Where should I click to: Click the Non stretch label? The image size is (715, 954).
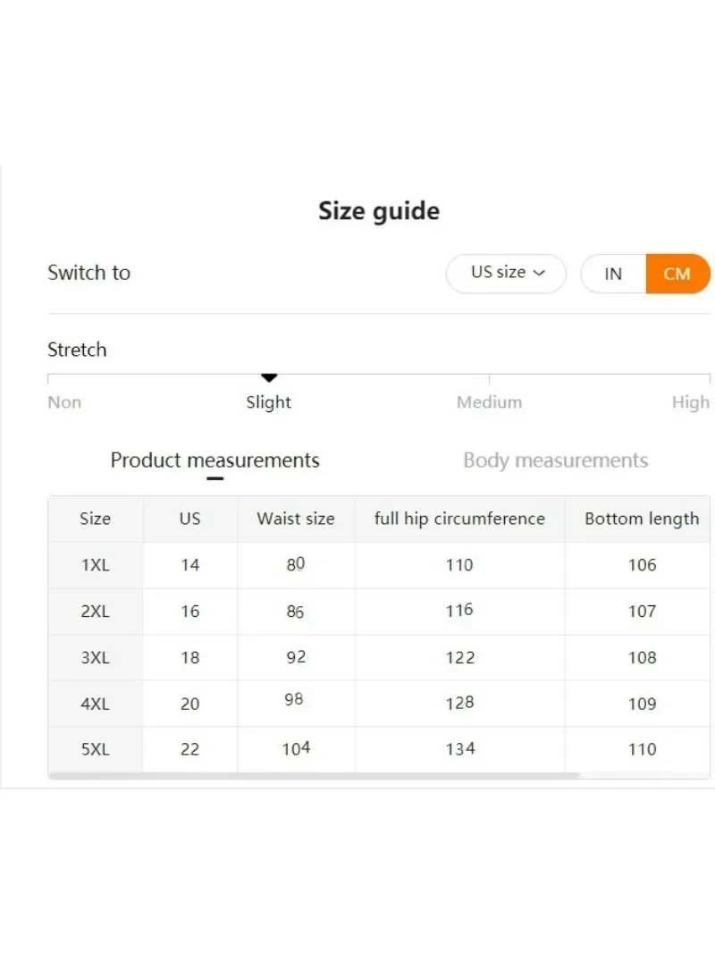pos(64,402)
